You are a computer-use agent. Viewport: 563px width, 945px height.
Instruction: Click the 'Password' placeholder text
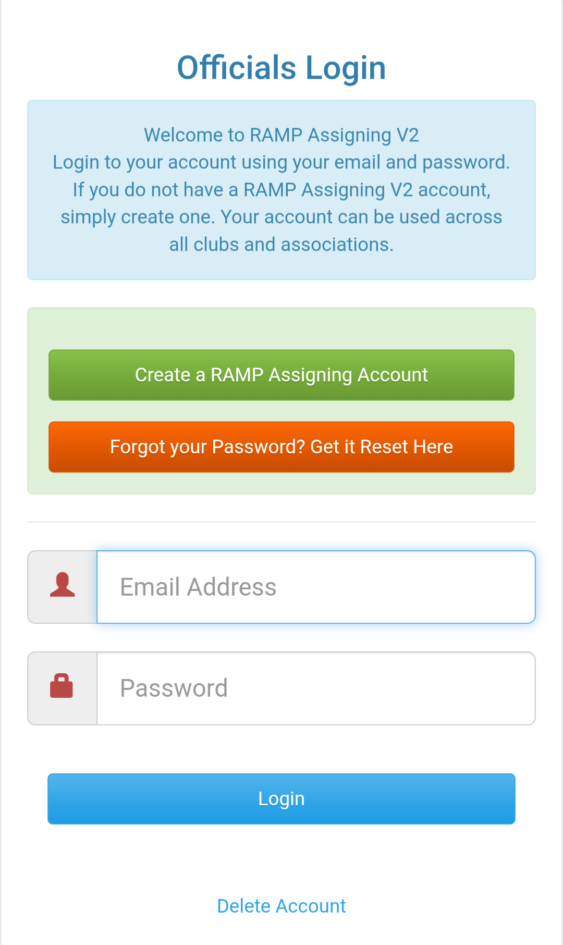174,688
